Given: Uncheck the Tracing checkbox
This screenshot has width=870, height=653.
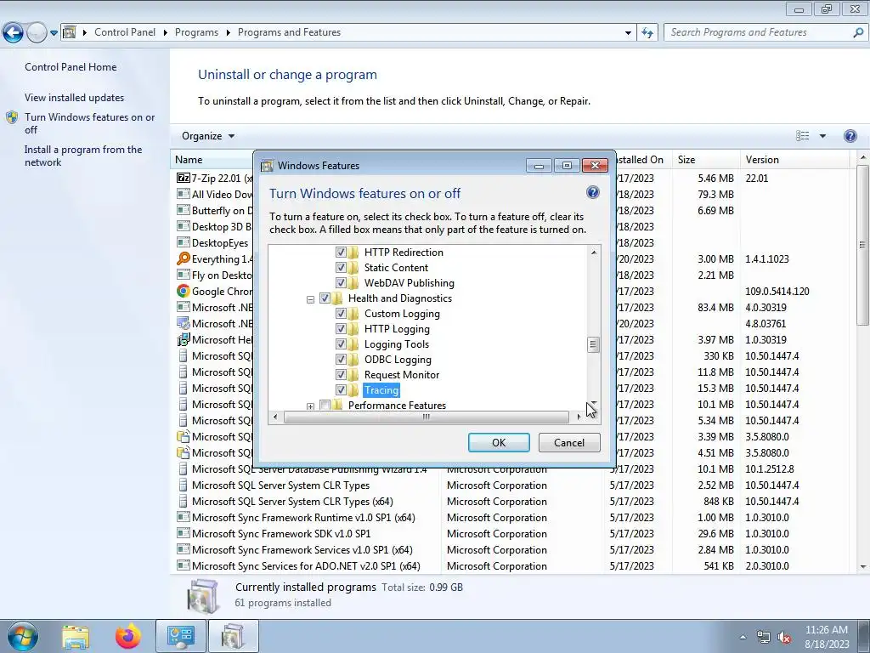Looking at the screenshot, I should [341, 389].
